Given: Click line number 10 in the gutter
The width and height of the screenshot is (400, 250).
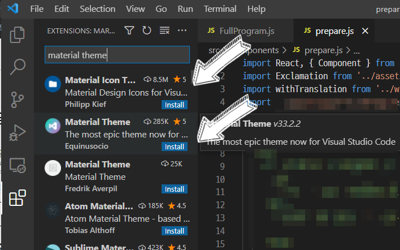Looking at the screenshot, I should pos(220,179).
